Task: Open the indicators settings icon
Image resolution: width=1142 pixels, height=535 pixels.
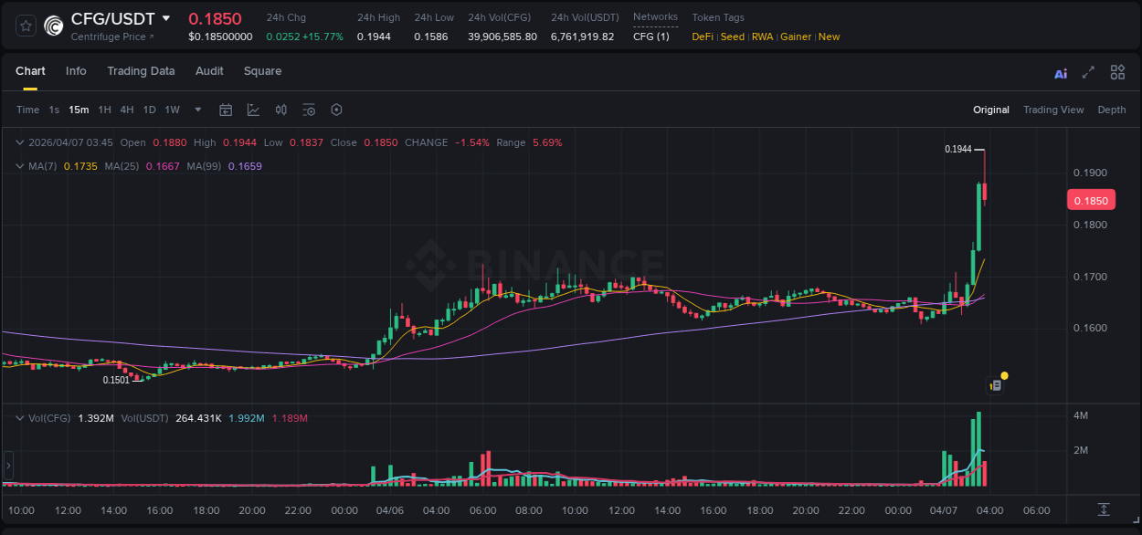Action: pyautogui.click(x=309, y=110)
